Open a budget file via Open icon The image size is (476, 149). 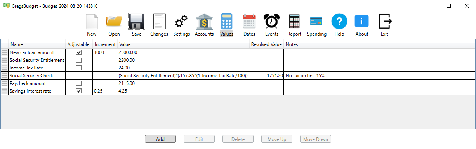click(114, 21)
